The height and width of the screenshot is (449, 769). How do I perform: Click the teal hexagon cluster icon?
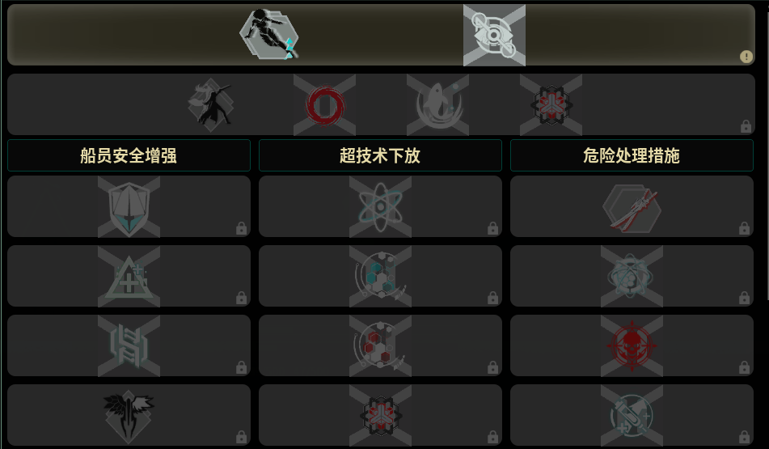coord(381,277)
